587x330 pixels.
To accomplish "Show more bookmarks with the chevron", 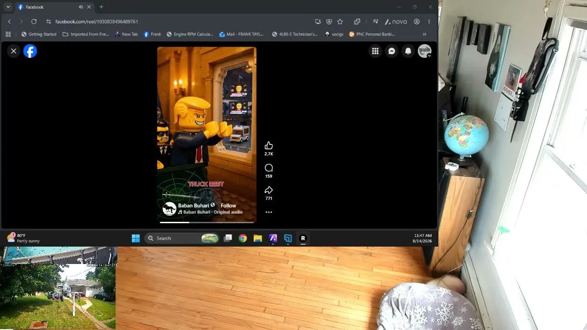I will click(x=424, y=34).
